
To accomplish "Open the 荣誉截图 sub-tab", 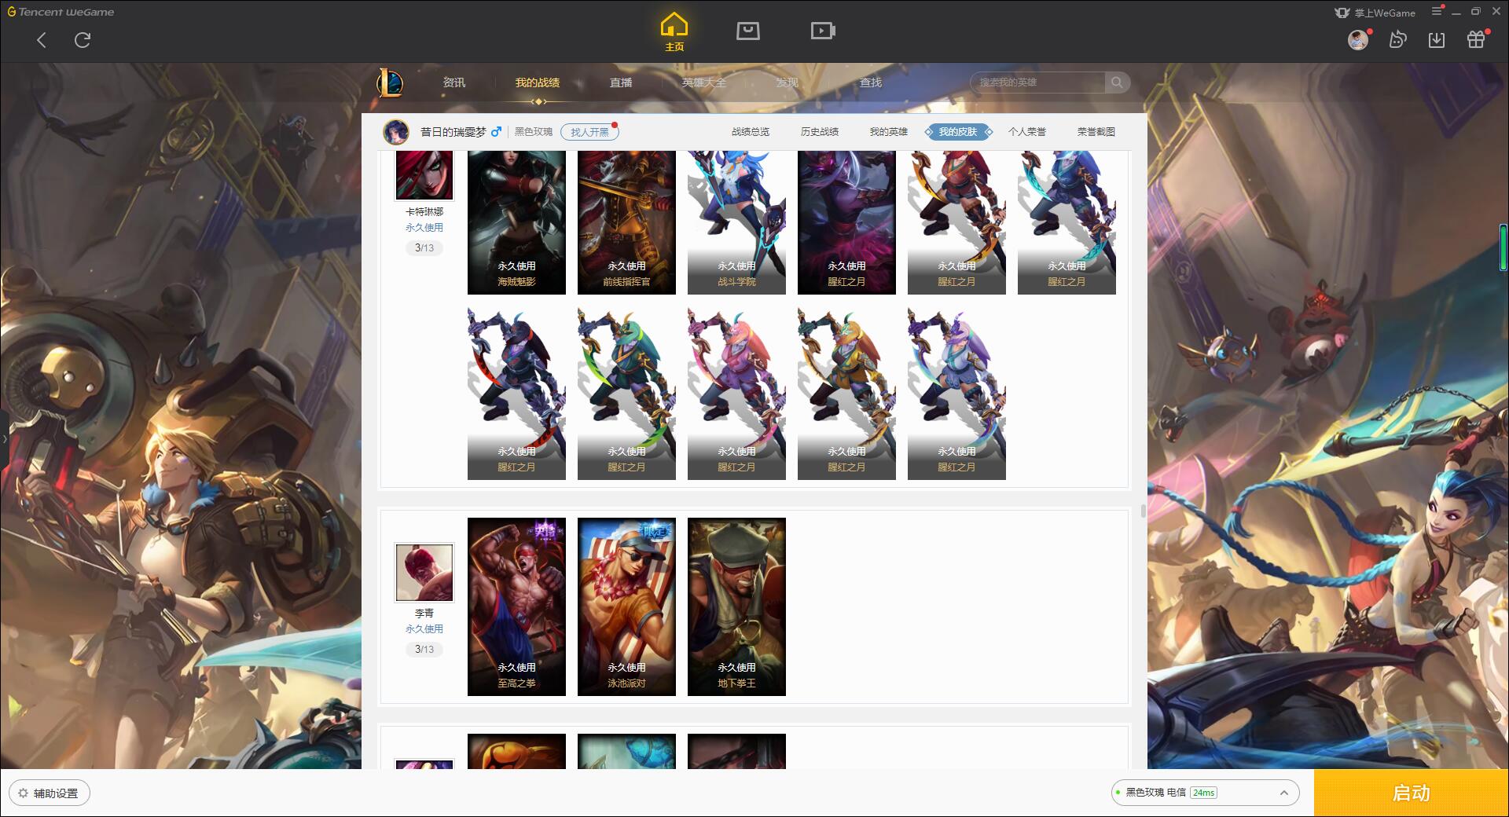I will point(1096,132).
